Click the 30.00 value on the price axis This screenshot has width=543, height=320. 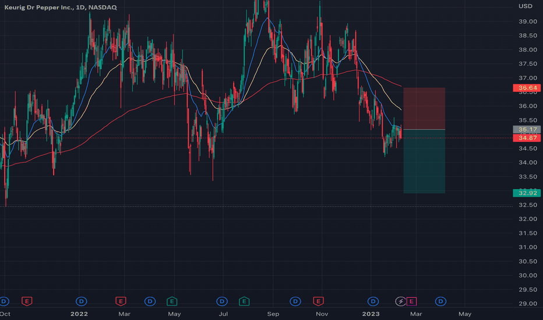(x=528, y=276)
